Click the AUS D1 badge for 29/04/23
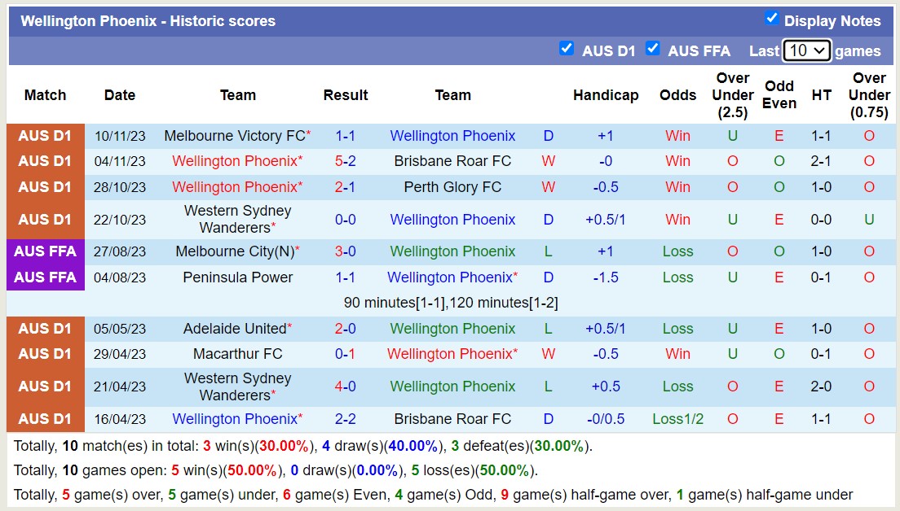Screen dimensions: 900x511 click(x=45, y=353)
